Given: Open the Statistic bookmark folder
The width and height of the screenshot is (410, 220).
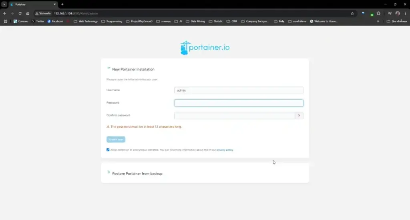Looking at the screenshot, I should tap(216, 22).
